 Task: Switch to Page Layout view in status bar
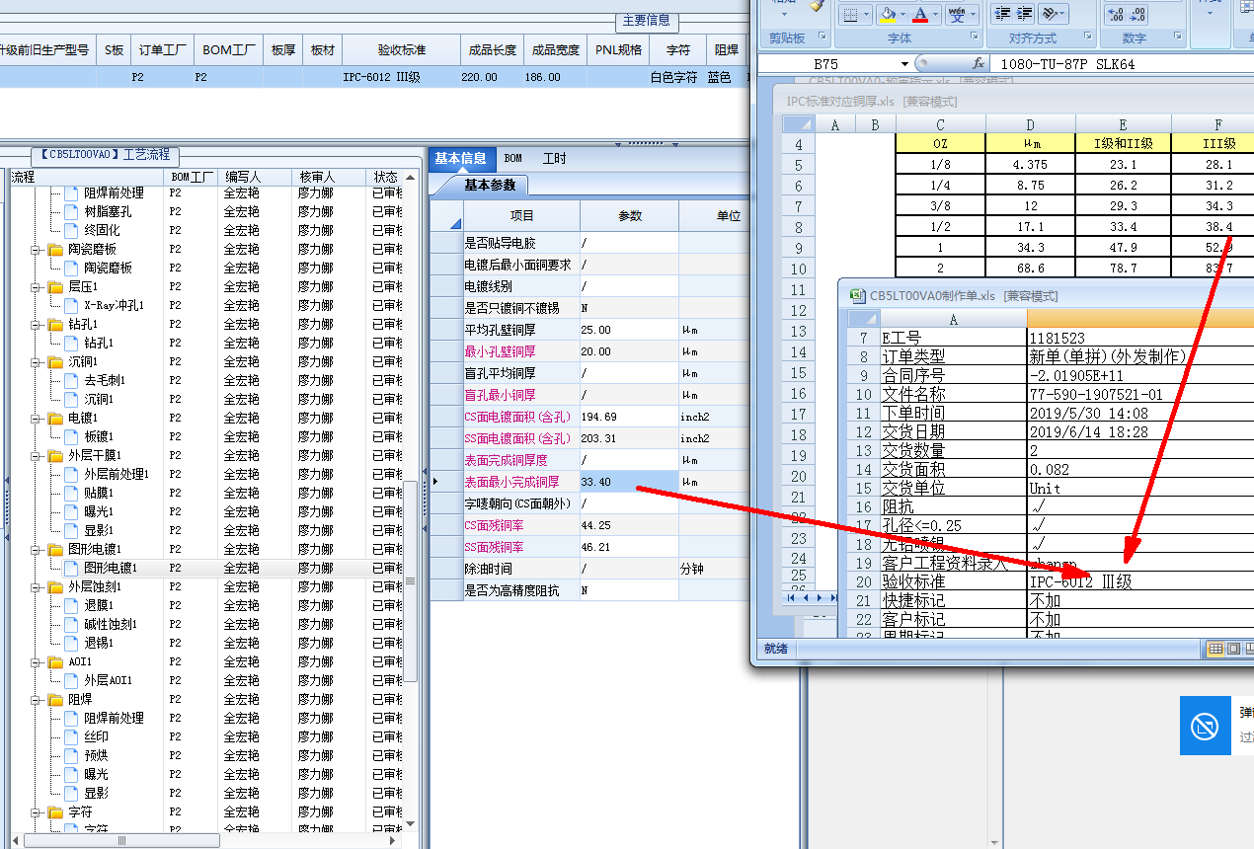(1234, 649)
